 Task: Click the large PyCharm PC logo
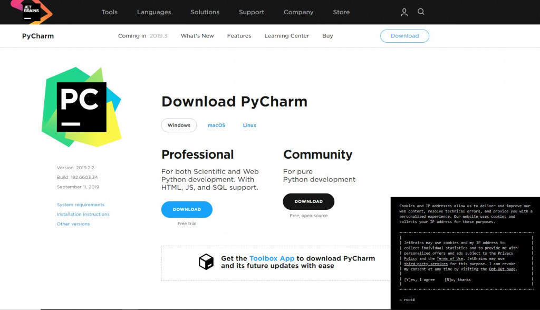pyautogui.click(x=82, y=107)
